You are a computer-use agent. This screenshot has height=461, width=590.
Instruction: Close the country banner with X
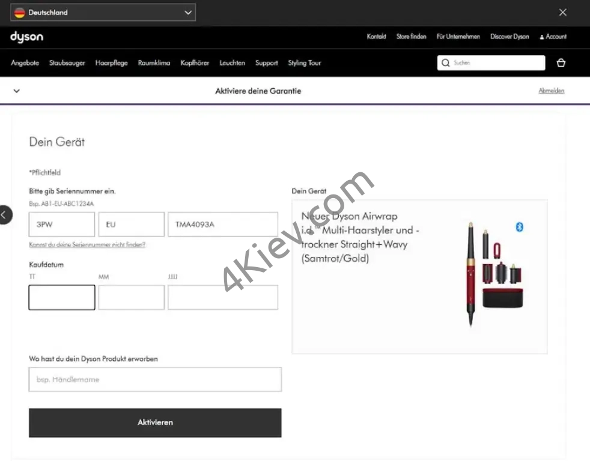coord(562,13)
